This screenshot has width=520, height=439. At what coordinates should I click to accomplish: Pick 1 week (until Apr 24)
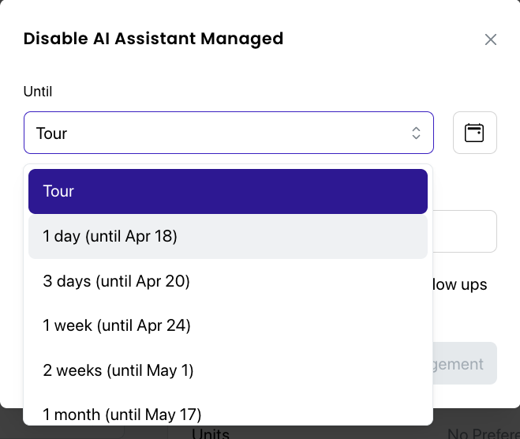[x=228, y=325]
